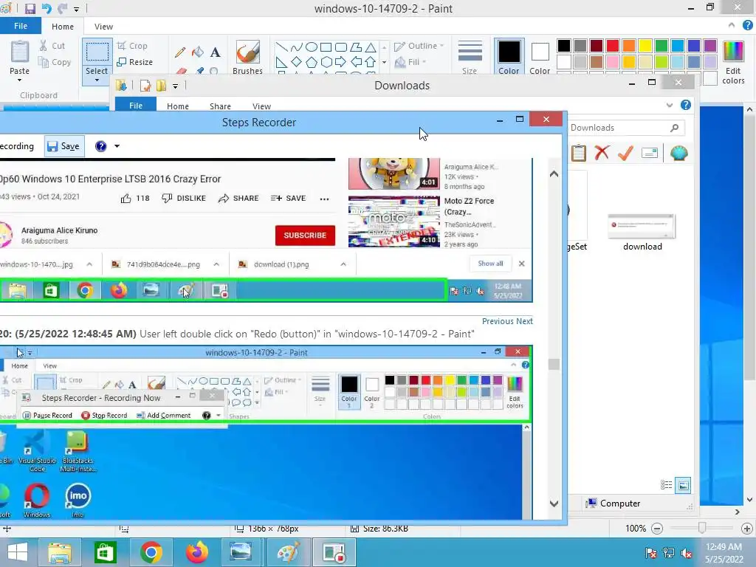Pick the Right triangle shape
This screenshot has height=567, width=756.
[281, 62]
